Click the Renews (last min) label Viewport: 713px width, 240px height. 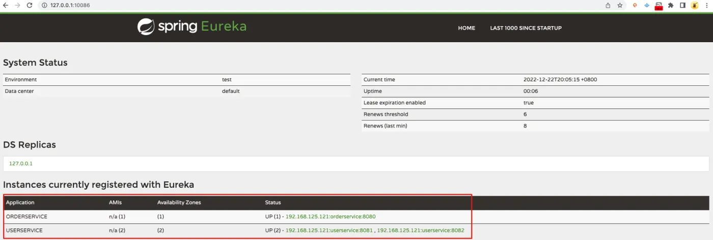coord(385,126)
